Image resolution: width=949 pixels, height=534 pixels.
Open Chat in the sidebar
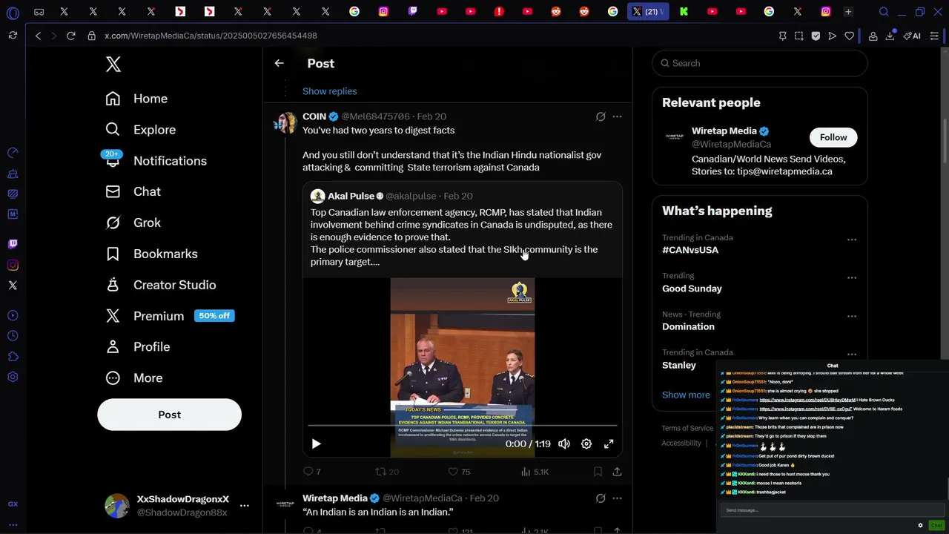pos(133,191)
